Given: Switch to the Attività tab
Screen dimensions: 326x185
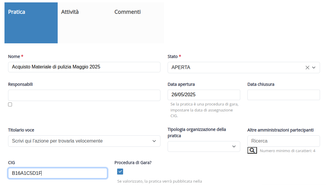Looking at the screenshot, I should pyautogui.click(x=84, y=23).
